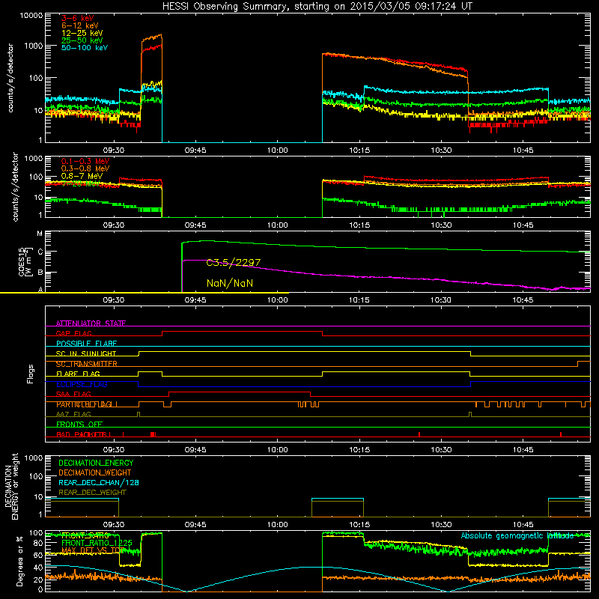Screen dimensions: 599x599
Task: Select the GOES15 W m-2 axis label
Action: coord(25,262)
